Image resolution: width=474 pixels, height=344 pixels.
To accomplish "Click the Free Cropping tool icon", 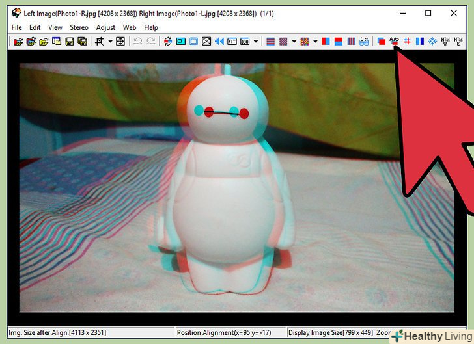I will click(99, 41).
